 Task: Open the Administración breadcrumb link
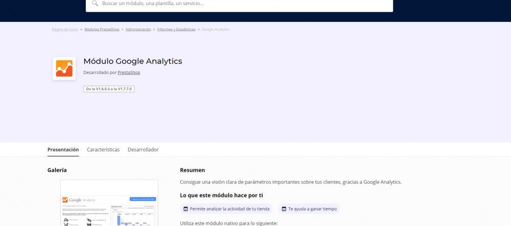(138, 29)
